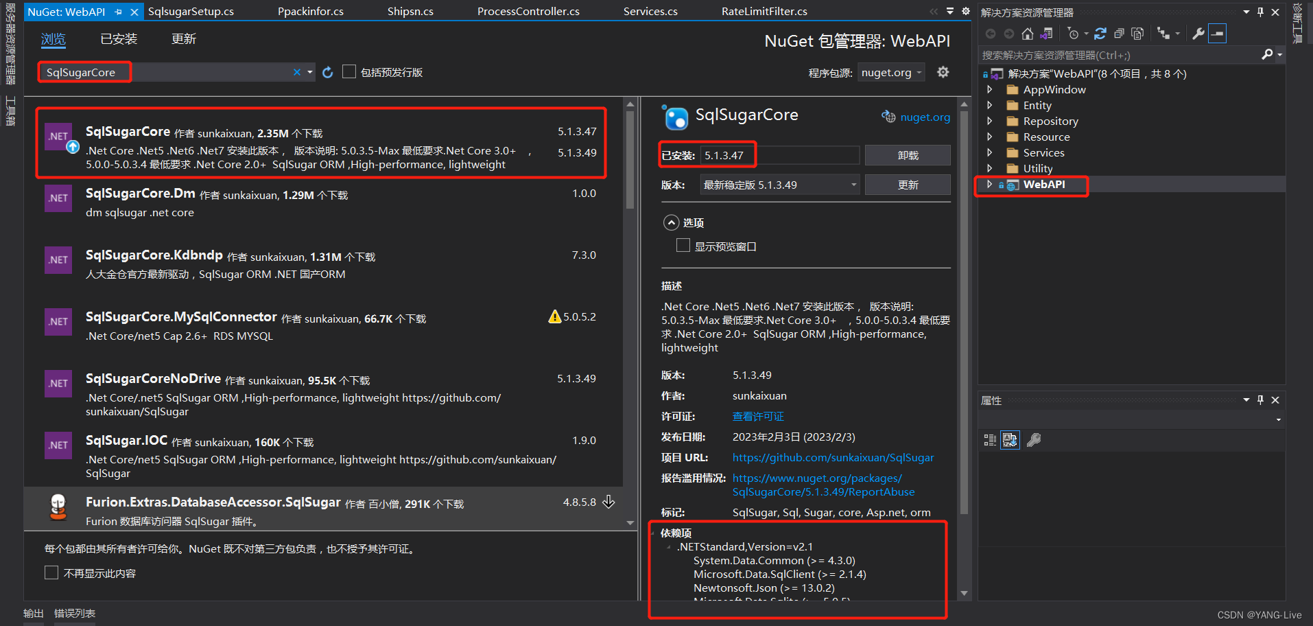Expand the Repository folder node
This screenshot has height=626, width=1313.
[989, 121]
